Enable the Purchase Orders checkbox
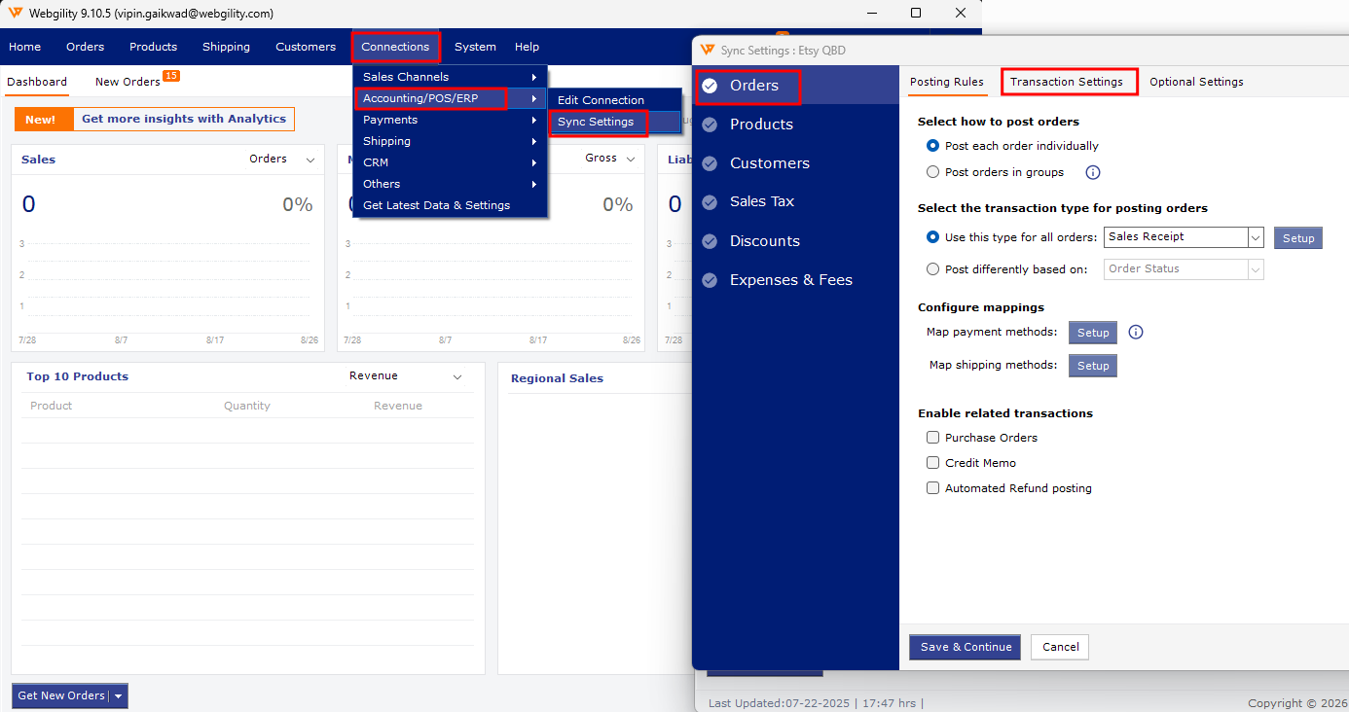Viewport: 1349px width, 712px height. 933,438
